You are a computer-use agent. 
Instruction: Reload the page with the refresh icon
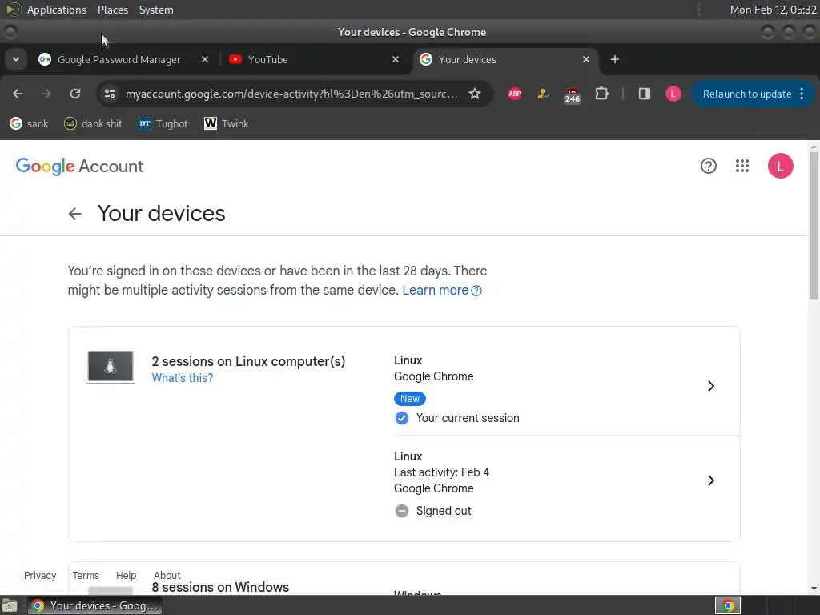click(75, 94)
